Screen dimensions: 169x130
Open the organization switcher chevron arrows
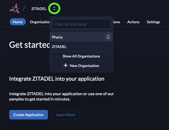[54, 8]
